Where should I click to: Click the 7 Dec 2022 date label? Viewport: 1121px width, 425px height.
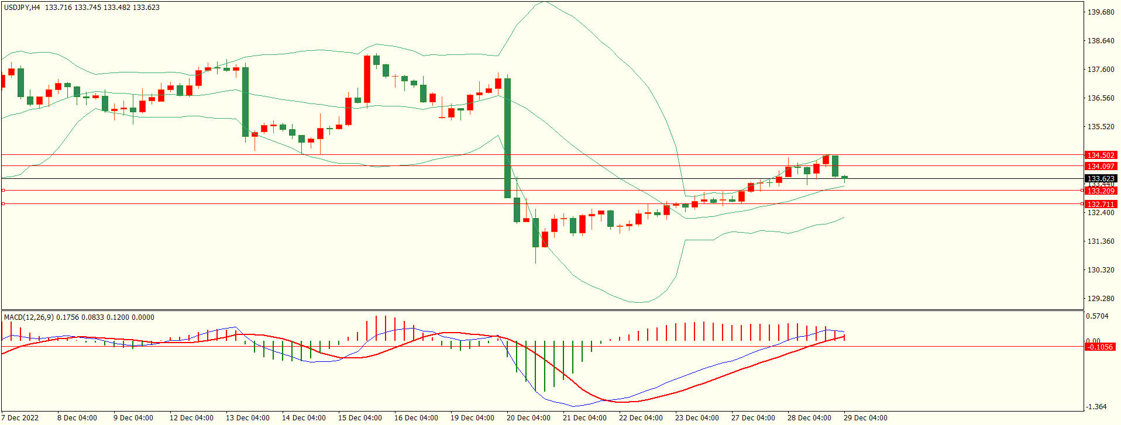(20, 418)
